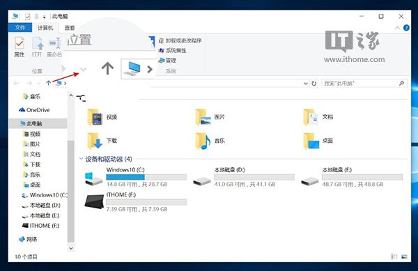Select 本地磁盘 (E:) in navigation tree
The width and height of the screenshot is (418, 271).
(x=40, y=215)
